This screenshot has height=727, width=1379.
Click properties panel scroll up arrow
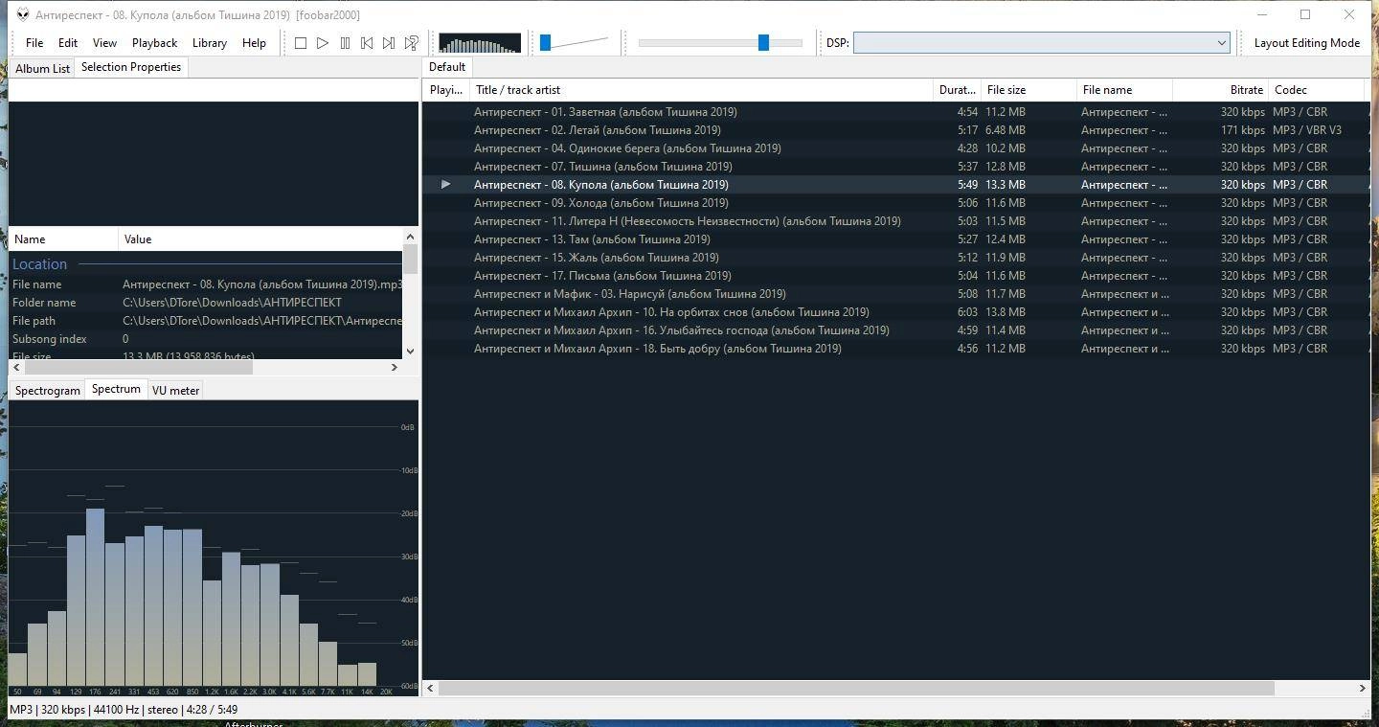tap(410, 237)
